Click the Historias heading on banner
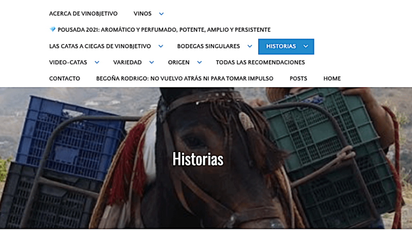The width and height of the screenshot is (412, 231). (198, 159)
